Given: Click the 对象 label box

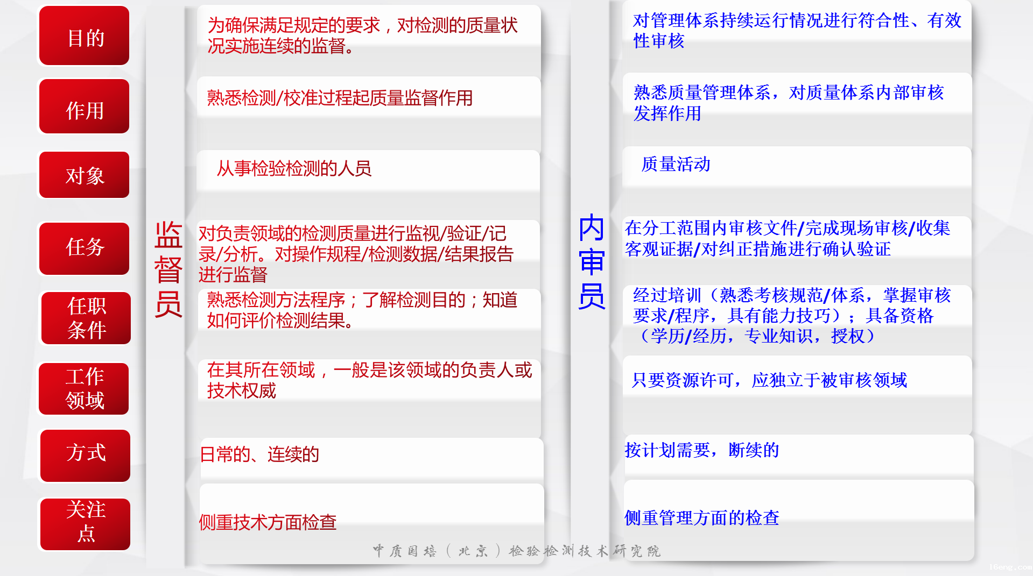Looking at the screenshot, I should pyautogui.click(x=84, y=175).
